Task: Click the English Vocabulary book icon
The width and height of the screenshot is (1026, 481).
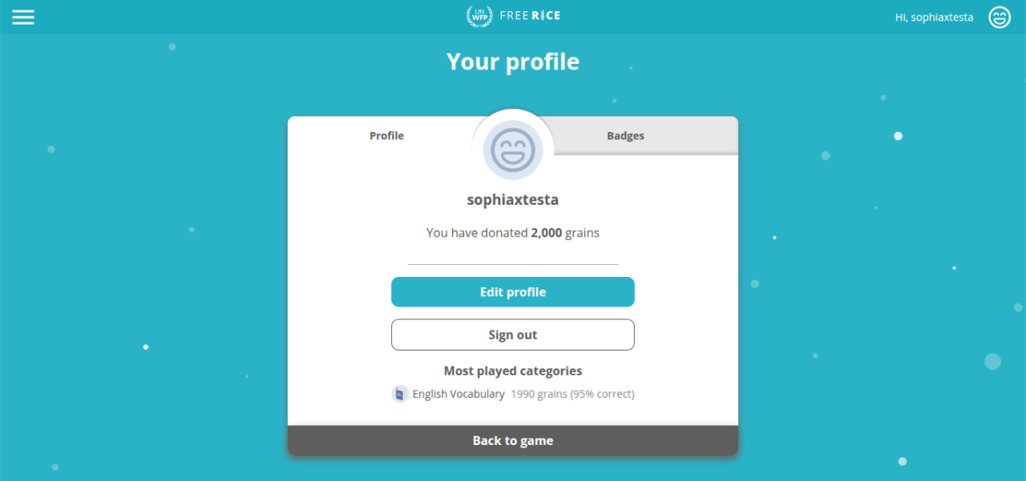Action: tap(400, 394)
